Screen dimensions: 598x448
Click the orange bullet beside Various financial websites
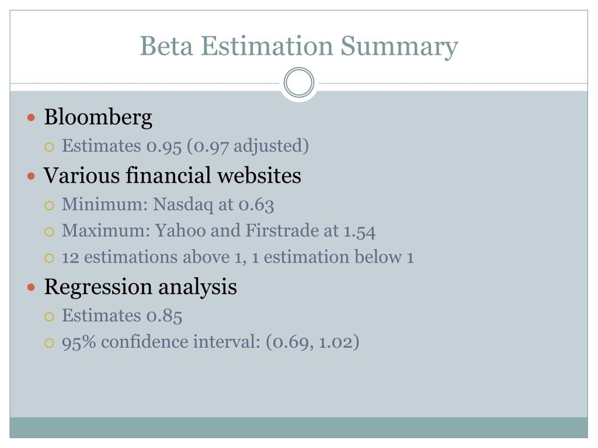coord(32,176)
